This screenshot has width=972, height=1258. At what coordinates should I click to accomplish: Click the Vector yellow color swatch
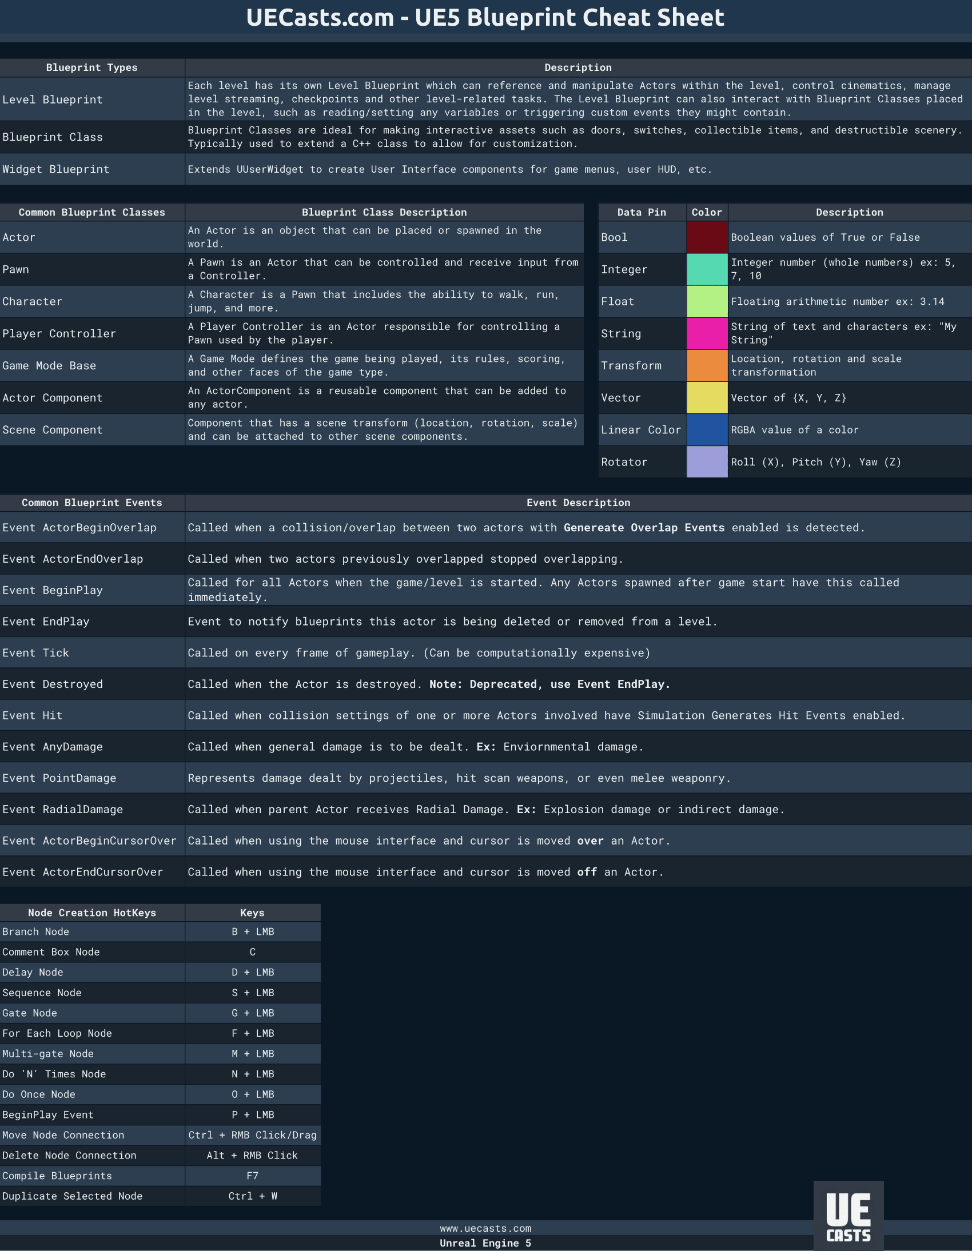pyautogui.click(x=707, y=398)
